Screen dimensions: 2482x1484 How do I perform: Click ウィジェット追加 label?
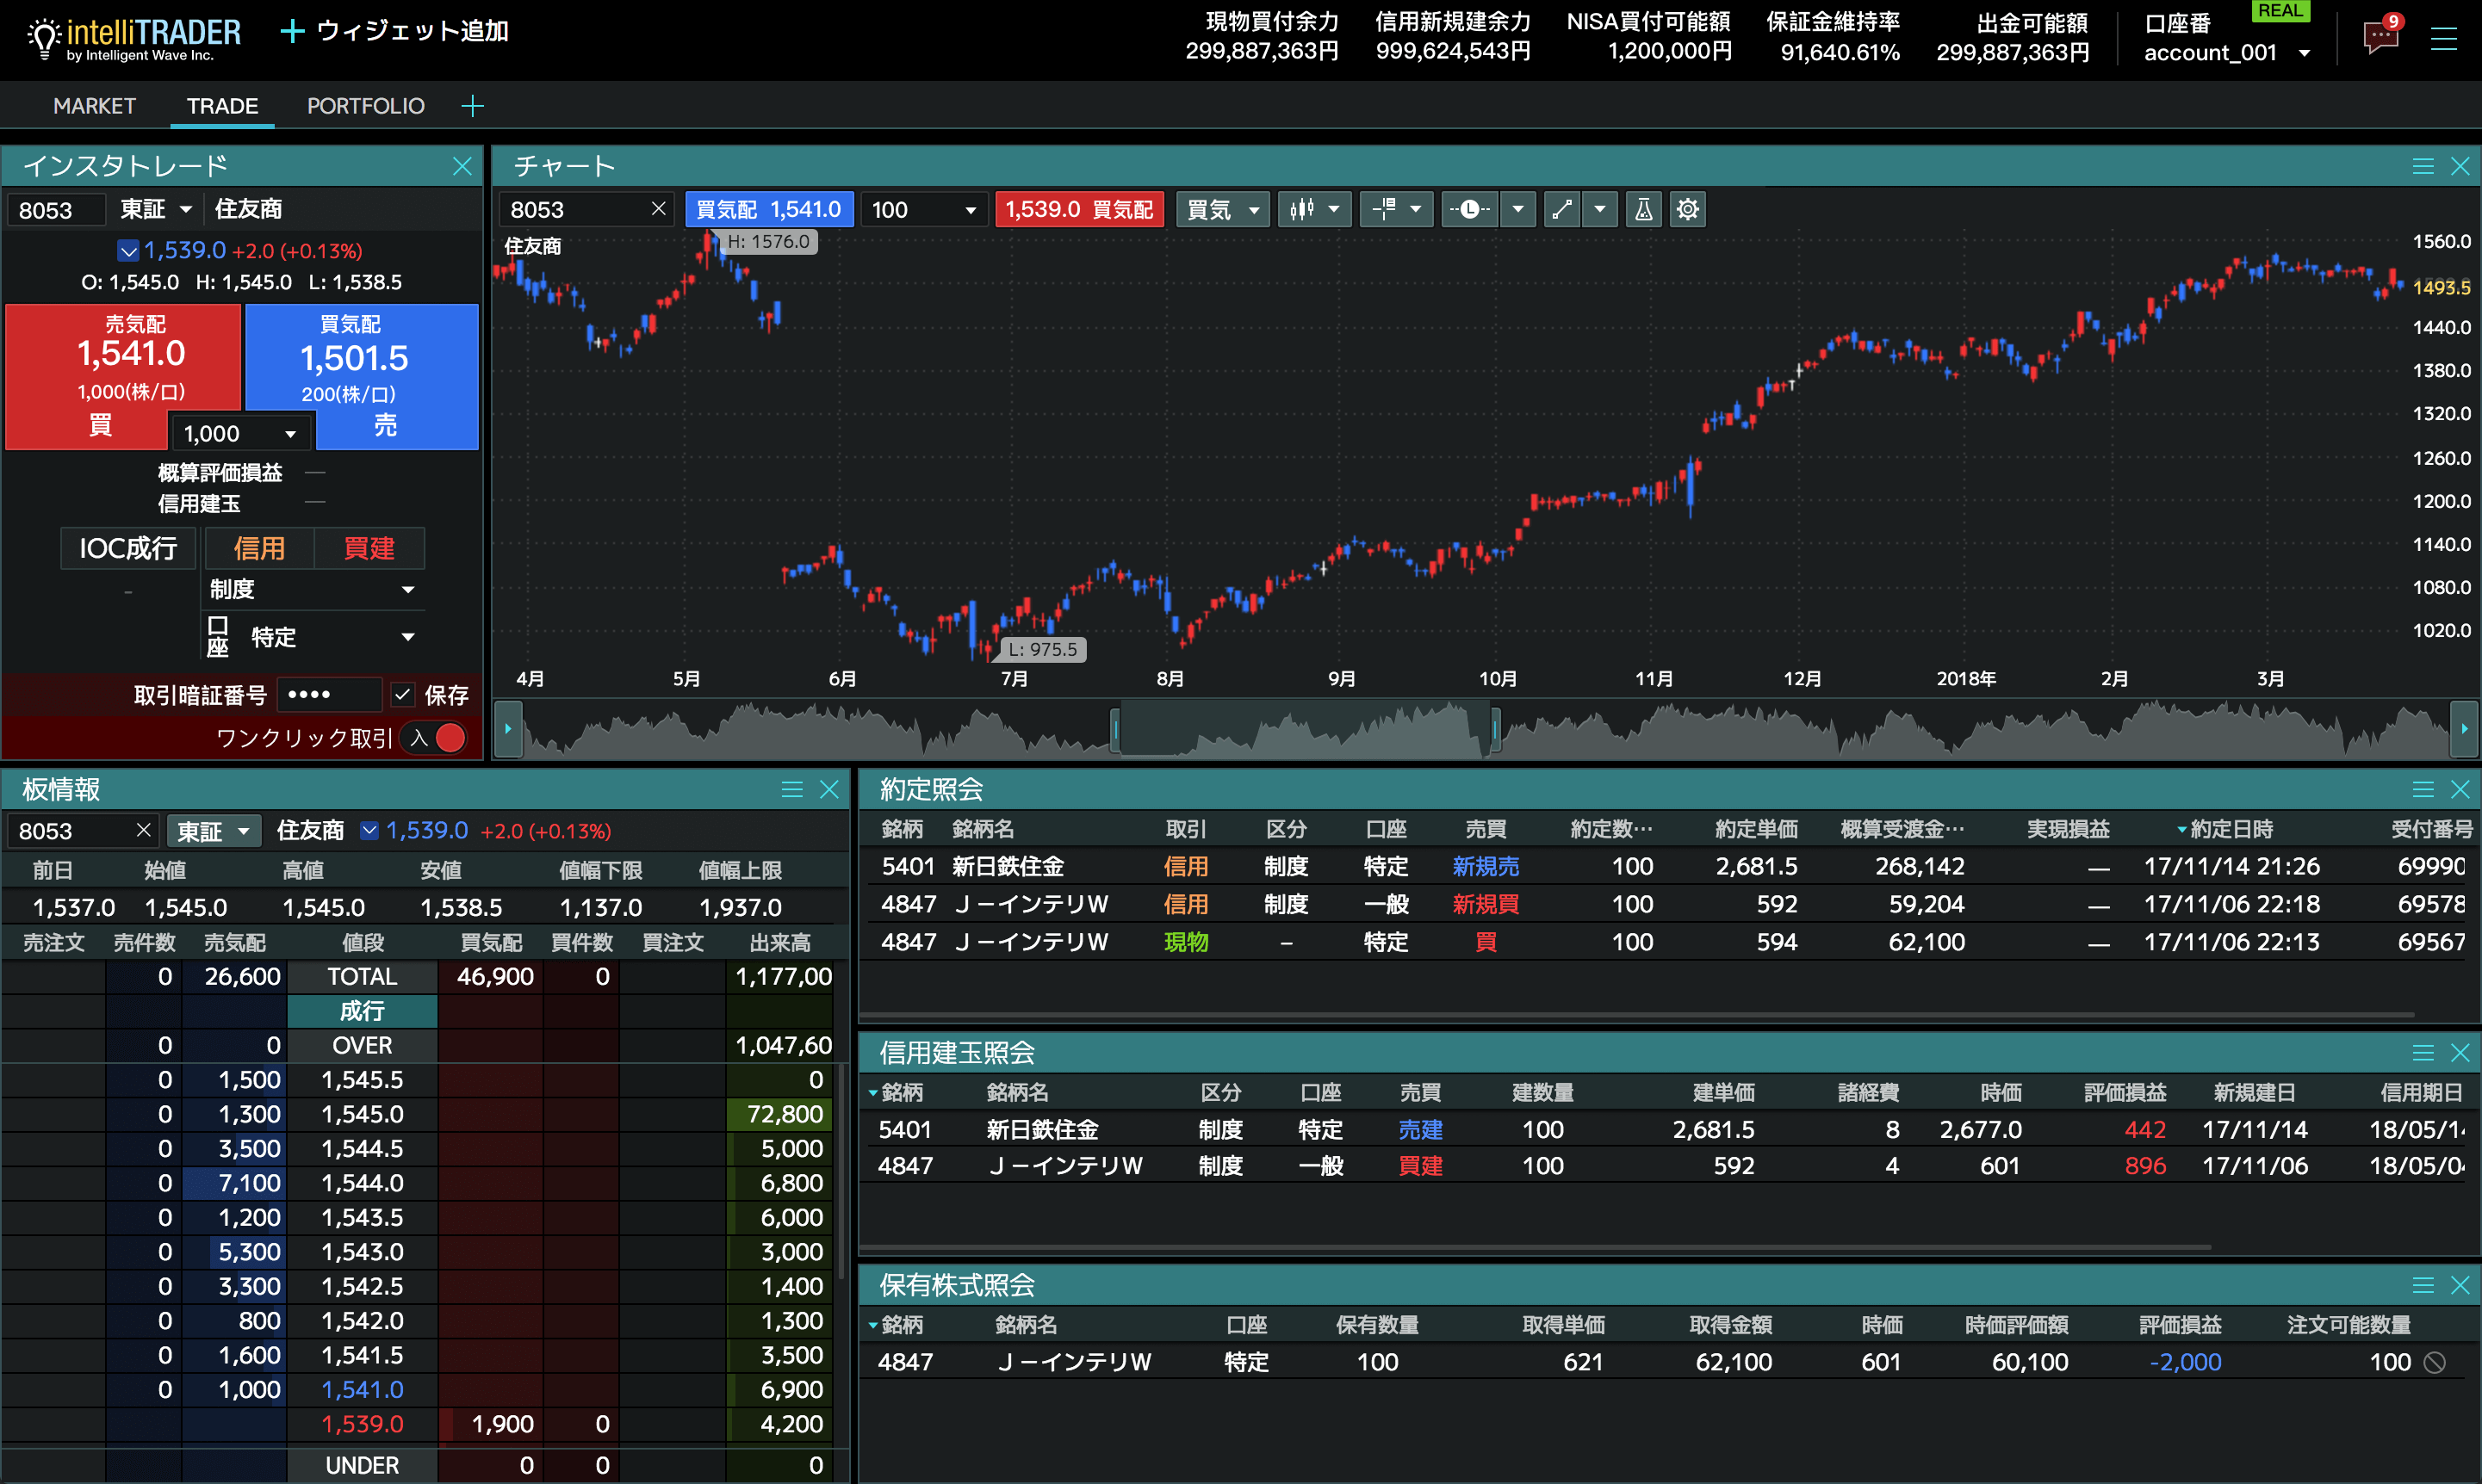[x=413, y=32]
